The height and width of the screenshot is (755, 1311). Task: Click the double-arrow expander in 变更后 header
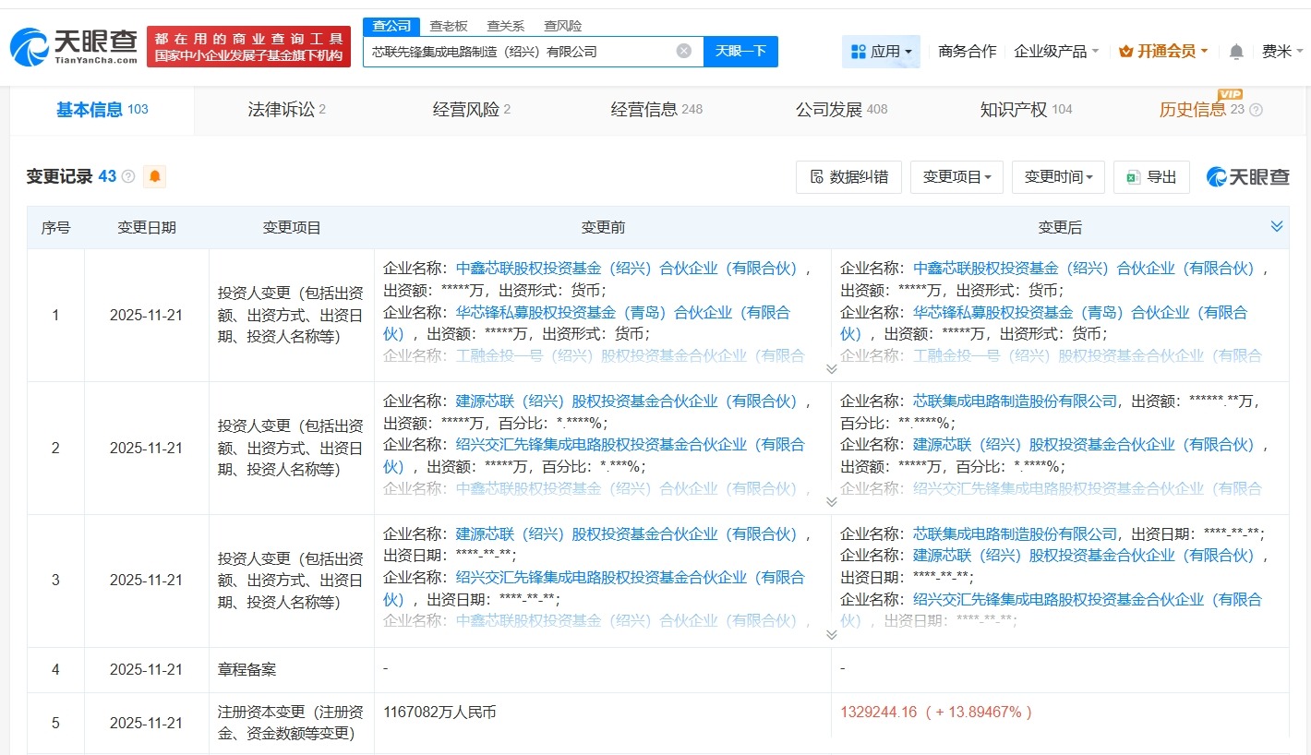point(1277,225)
